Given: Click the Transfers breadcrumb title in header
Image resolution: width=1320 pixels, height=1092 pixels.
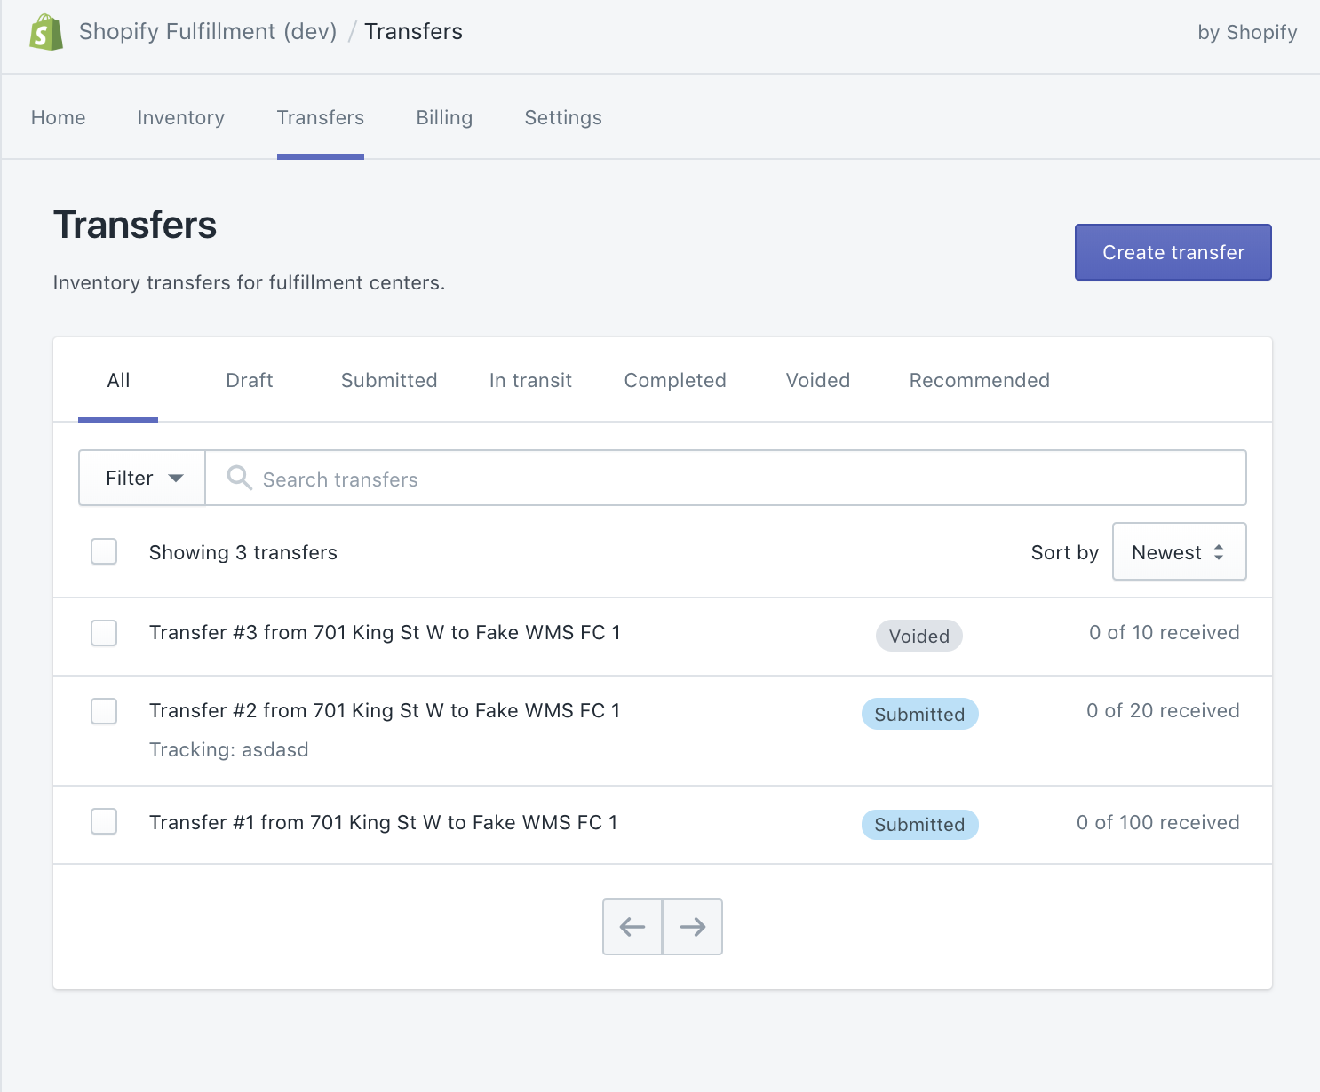Looking at the screenshot, I should click(414, 31).
